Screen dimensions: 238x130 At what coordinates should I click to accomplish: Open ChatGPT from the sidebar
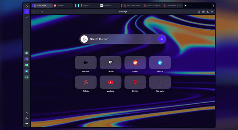tap(27, 53)
